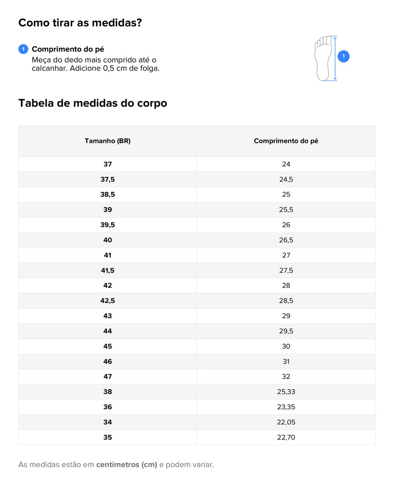Select the Tamanho (BR) column header
Viewport: 394px width, 487px height.
pos(108,141)
